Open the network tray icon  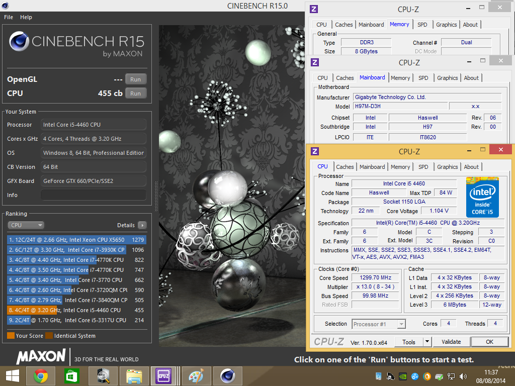pos(451,376)
